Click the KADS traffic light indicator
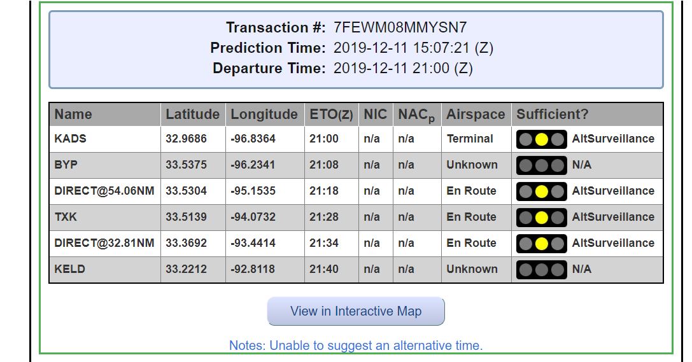This screenshot has height=362, width=692. (541, 139)
